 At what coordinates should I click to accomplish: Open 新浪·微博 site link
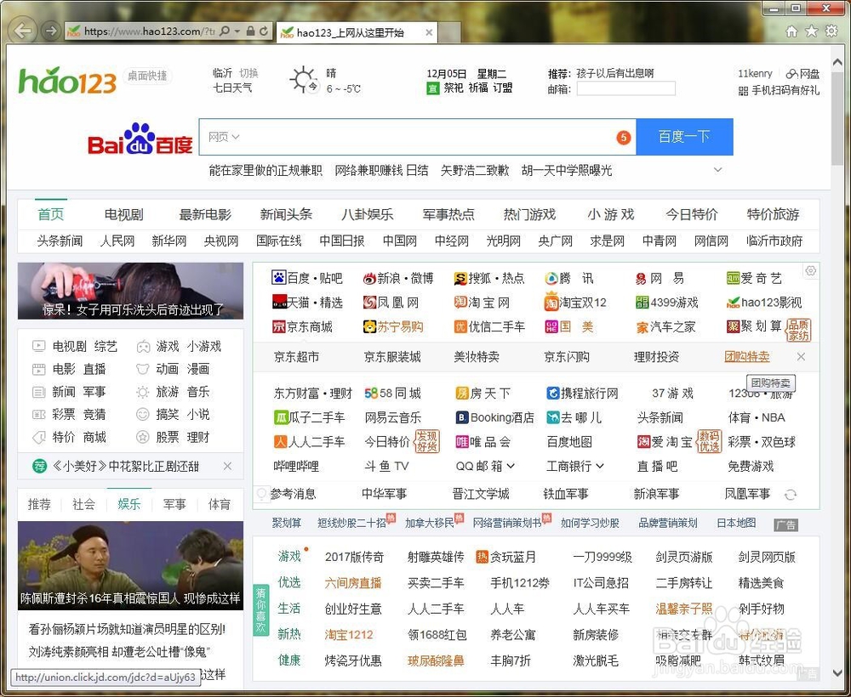[x=398, y=279]
